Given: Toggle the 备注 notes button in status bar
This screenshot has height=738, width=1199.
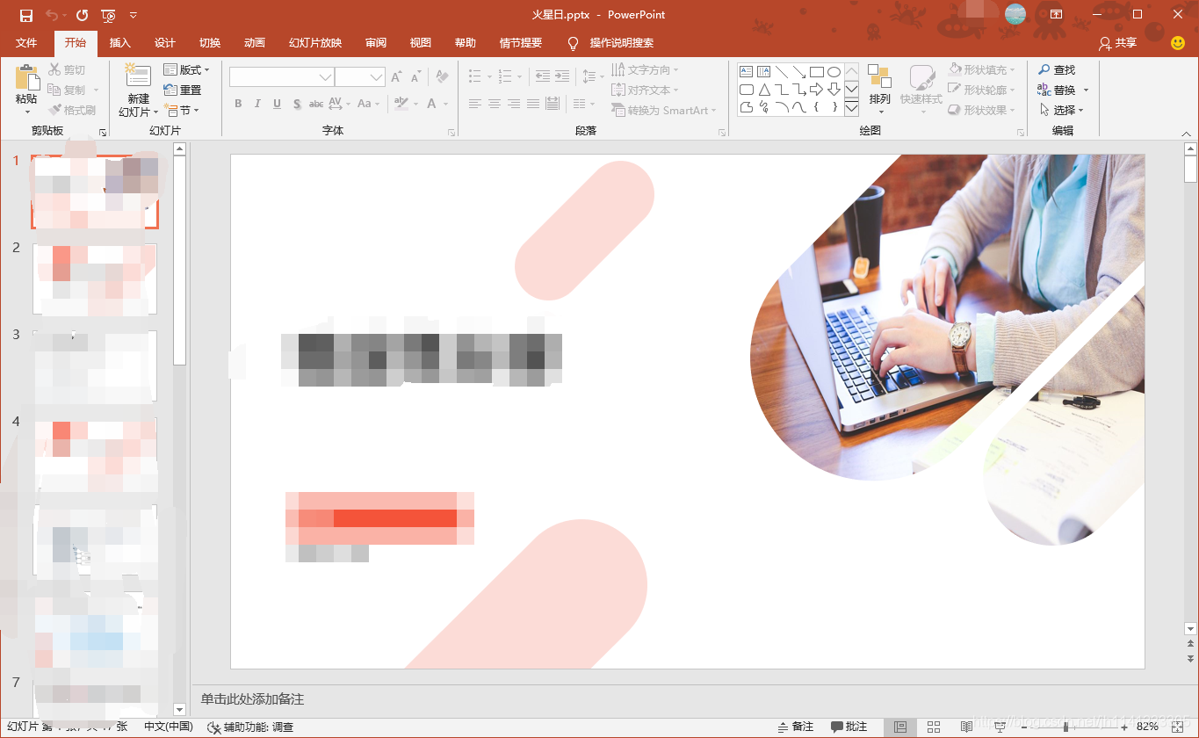Looking at the screenshot, I should [796, 727].
